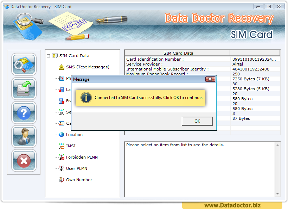Viewport: 288px width, 209px height.
Task: Click the card ID value 8991101001192324...
Action: coord(254,59)
